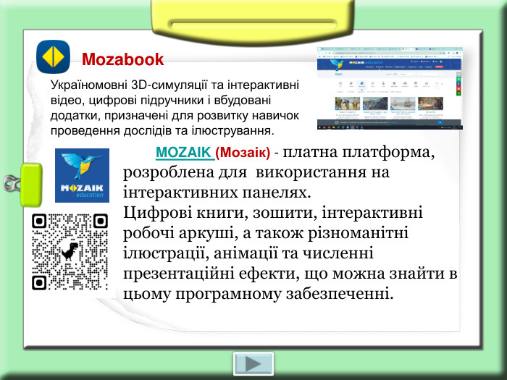The image size is (507, 380).
Task: Click the text 'робочі аркуші, а також різноманітні'
Action: 266,233
